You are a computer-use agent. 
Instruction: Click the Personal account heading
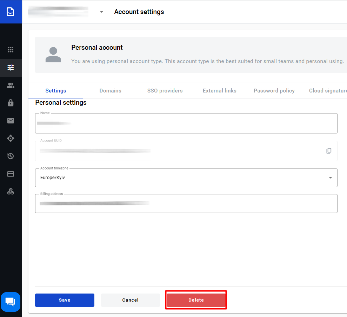pyautogui.click(x=97, y=48)
